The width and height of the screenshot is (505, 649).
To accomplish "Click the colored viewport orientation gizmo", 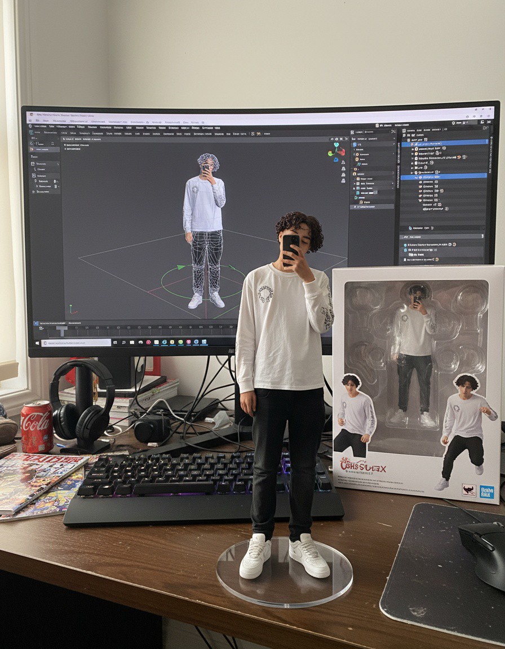I will (x=336, y=151).
